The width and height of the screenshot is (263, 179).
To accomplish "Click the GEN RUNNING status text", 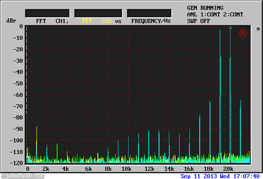I will [x=205, y=8].
